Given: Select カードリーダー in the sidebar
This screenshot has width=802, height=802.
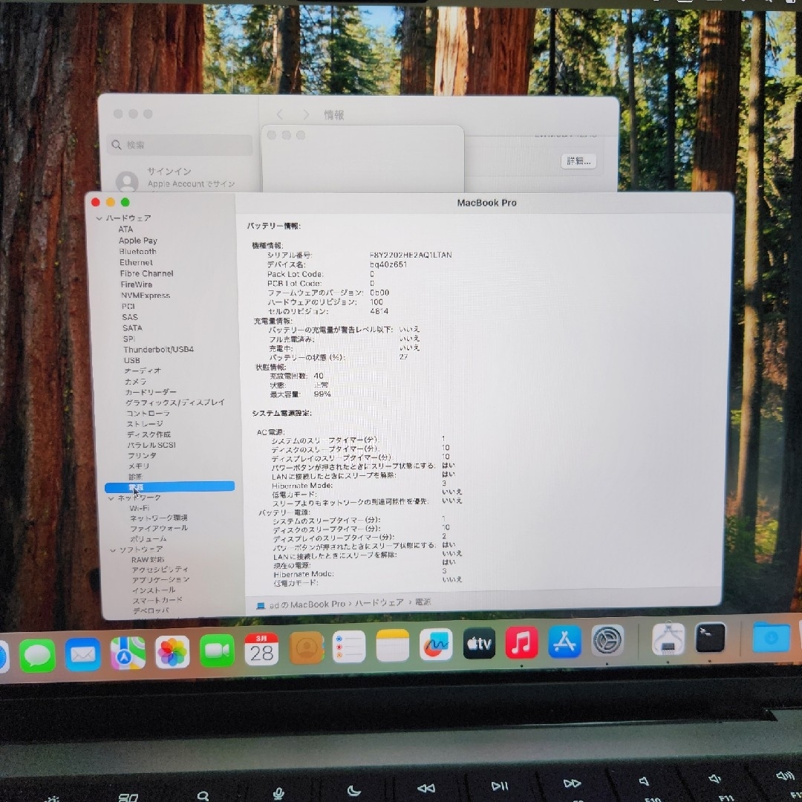Looking at the screenshot, I should tap(150, 392).
